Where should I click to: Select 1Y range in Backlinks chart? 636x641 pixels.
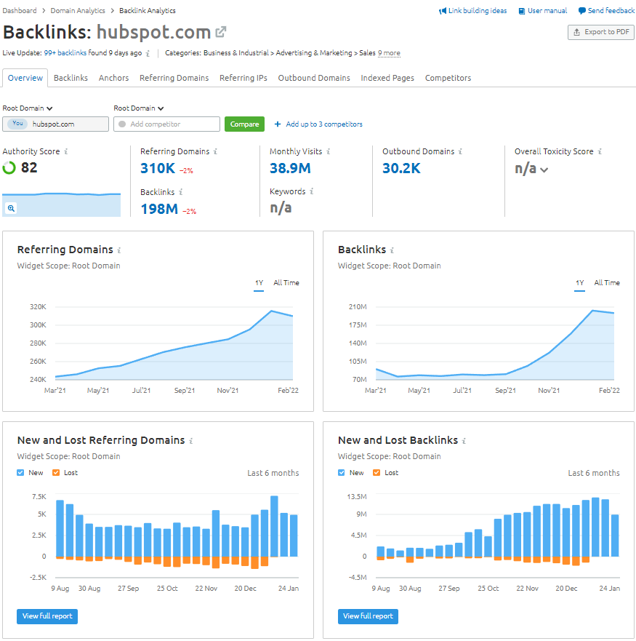coord(579,283)
